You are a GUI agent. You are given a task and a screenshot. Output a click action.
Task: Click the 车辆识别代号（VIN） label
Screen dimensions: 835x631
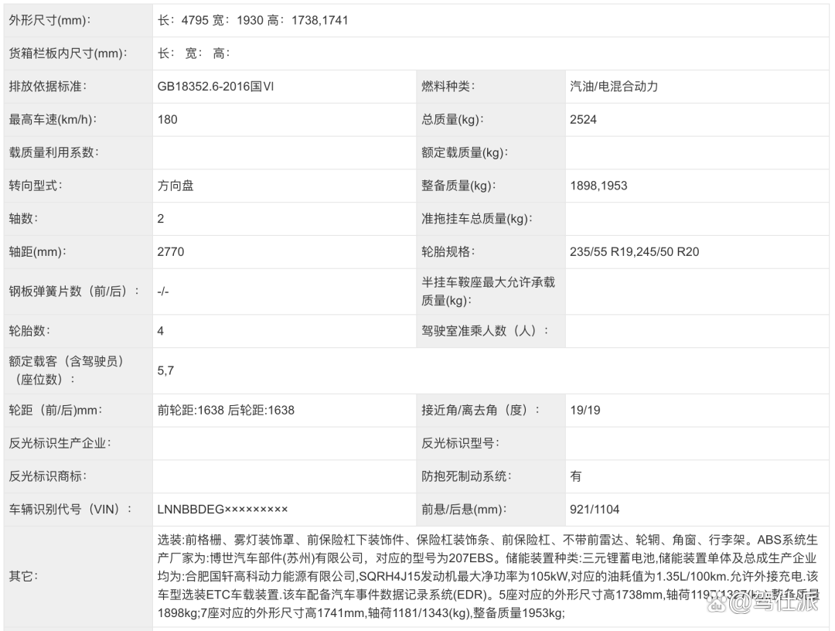[x=70, y=509]
